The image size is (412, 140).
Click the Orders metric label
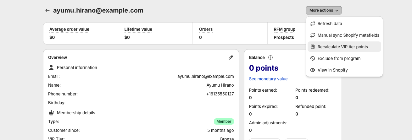click(206, 29)
